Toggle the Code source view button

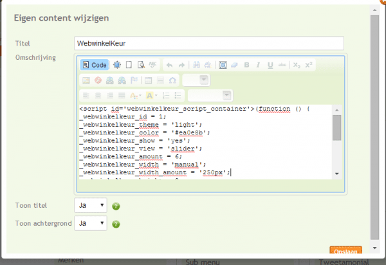(x=94, y=64)
